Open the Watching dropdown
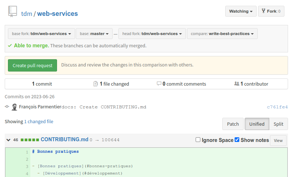Viewport: 292px width, 177px height. pos(241,11)
